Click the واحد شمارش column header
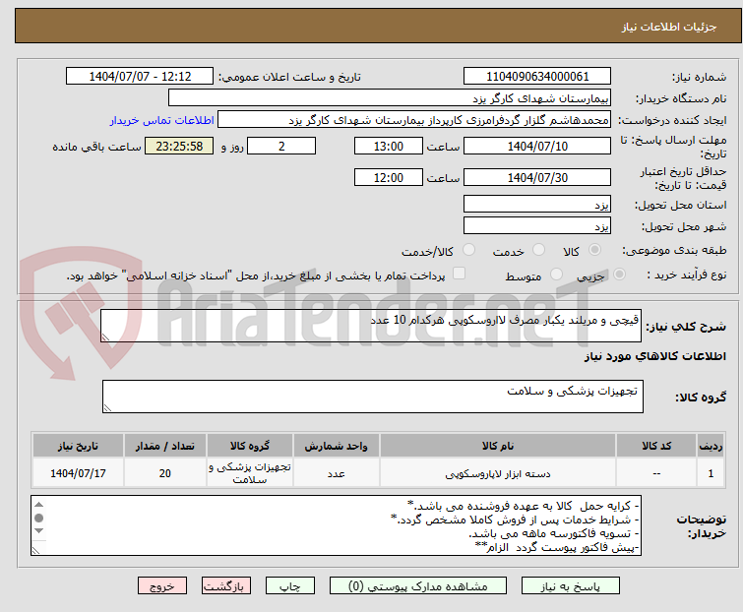Viewport: 743px width, 612px height. click(x=336, y=446)
